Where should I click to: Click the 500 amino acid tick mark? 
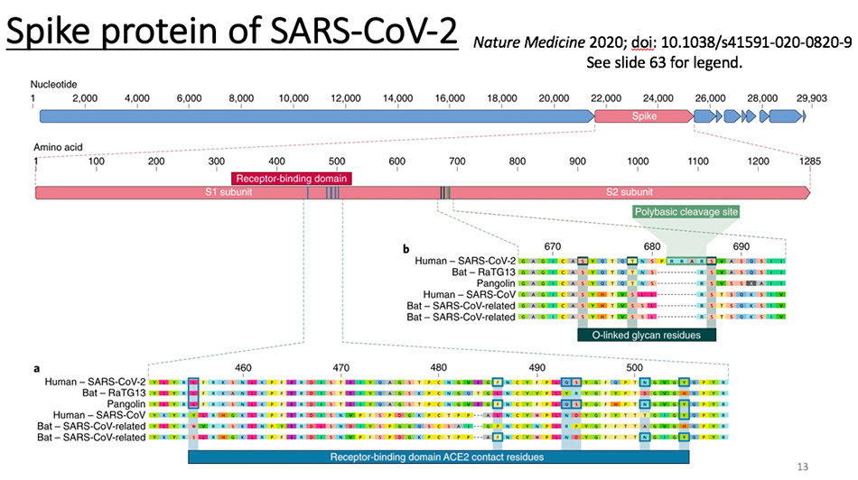337,162
